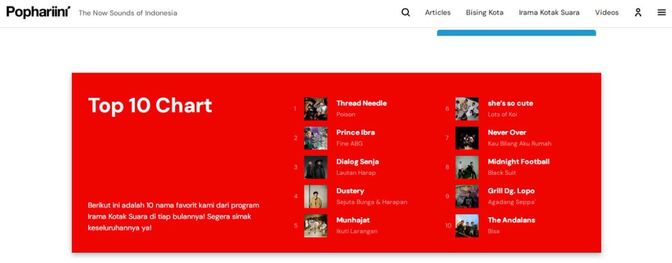Open Munhajat album thumbnail
The width and height of the screenshot is (672, 263).
(316, 226)
